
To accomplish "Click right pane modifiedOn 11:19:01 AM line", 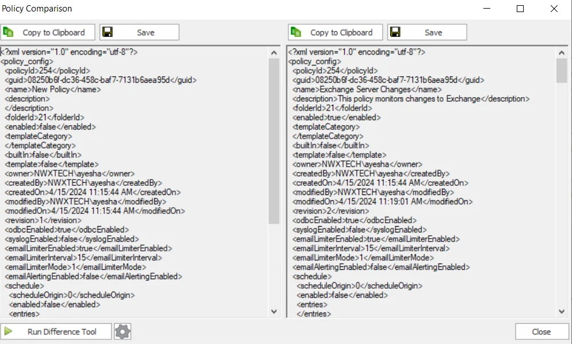I will click(383, 201).
